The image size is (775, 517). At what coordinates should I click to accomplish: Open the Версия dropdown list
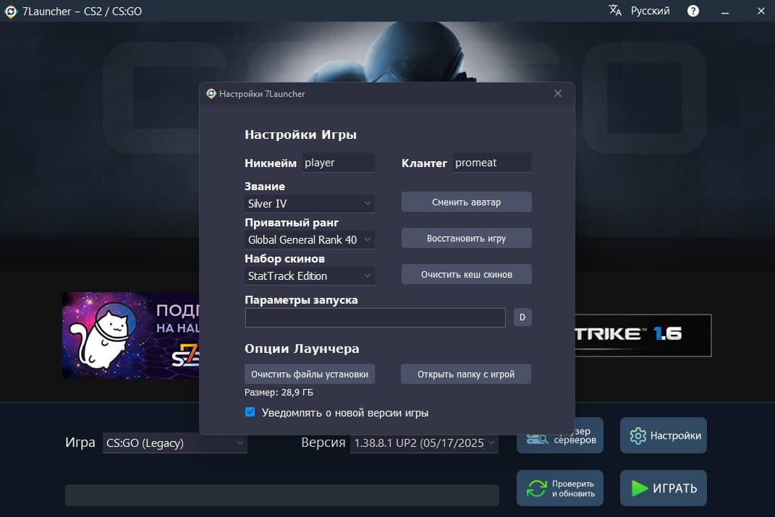(424, 443)
